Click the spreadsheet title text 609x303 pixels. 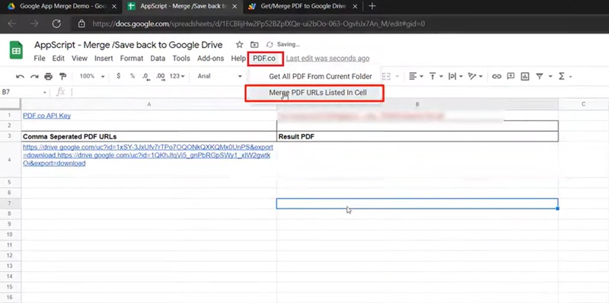[x=128, y=45]
